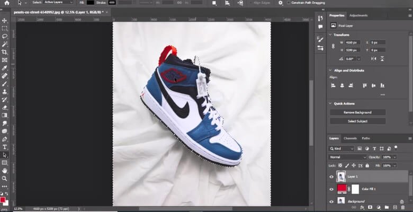
Task: Toggle layer filtering on/off switch
Action: (396, 147)
